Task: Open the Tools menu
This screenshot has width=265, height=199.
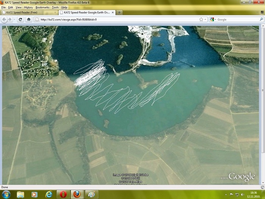Action: pyautogui.click(x=55, y=7)
